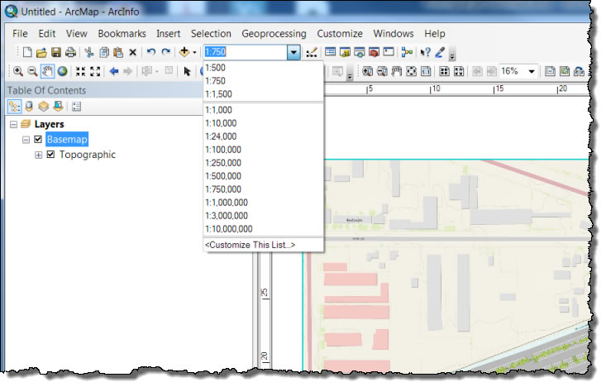
Task: Click <Customize This List...> entry
Action: pos(263,245)
